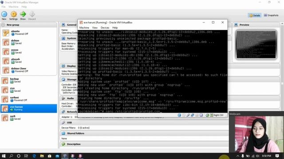Click the display status icon

201,115
